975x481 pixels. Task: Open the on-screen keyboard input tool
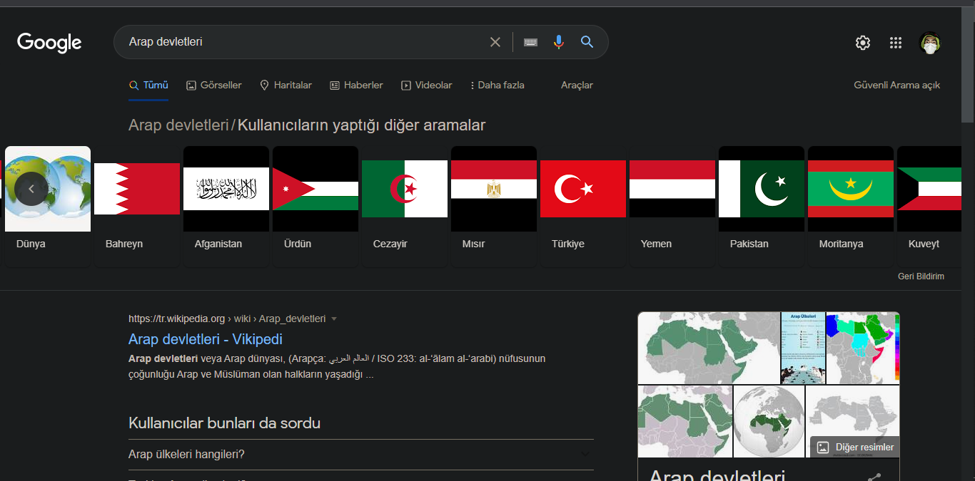[530, 42]
